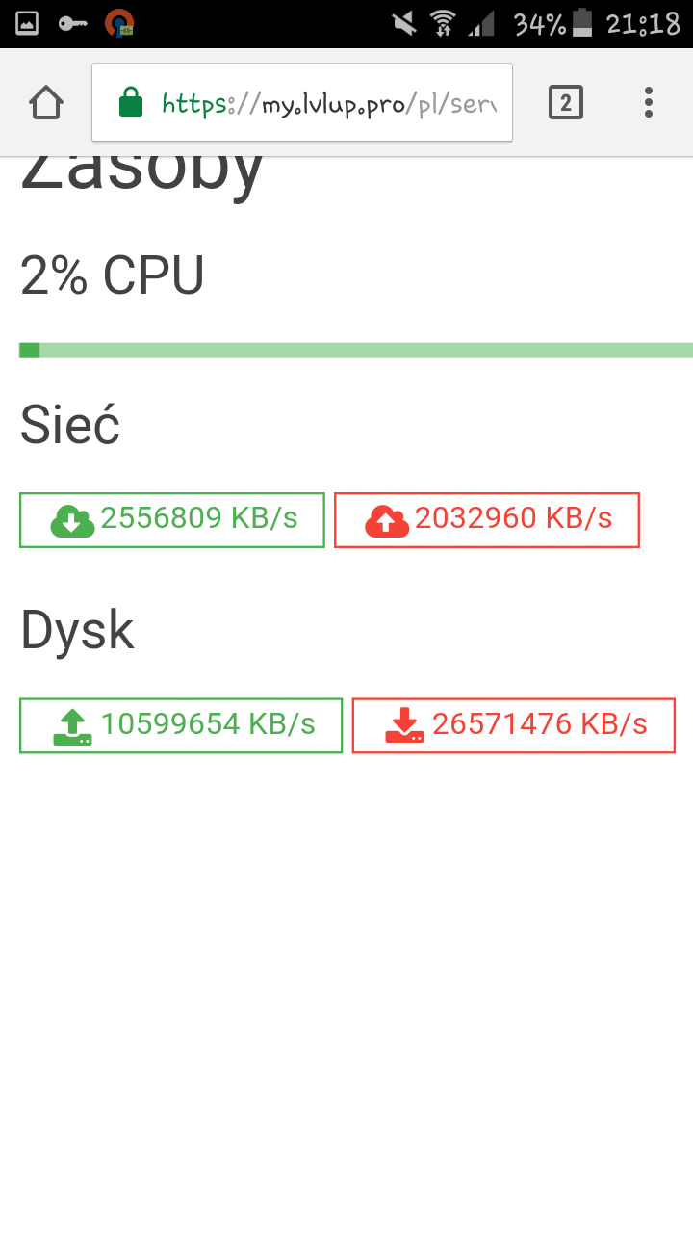This screenshot has width=693, height=1233.
Task: Tap the Sieć section heading
Action: pyautogui.click(x=70, y=426)
